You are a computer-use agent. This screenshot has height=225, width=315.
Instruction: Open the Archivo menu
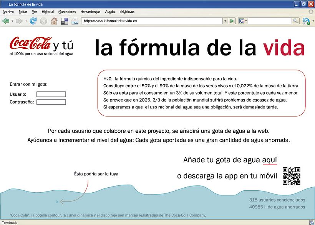tap(8, 12)
